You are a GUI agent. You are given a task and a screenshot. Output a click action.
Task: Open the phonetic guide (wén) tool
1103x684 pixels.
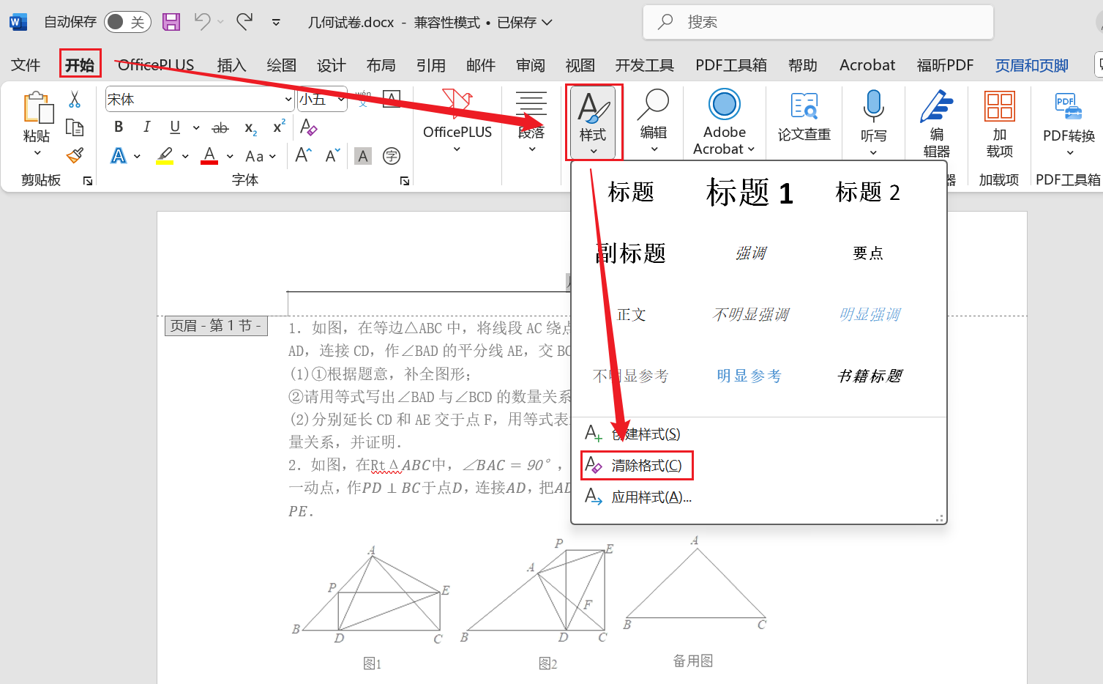363,100
